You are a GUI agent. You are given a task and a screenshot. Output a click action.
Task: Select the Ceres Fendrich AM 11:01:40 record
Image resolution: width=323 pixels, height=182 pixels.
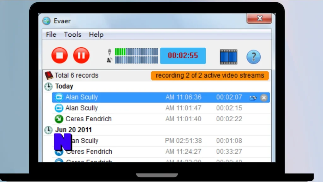point(161,119)
